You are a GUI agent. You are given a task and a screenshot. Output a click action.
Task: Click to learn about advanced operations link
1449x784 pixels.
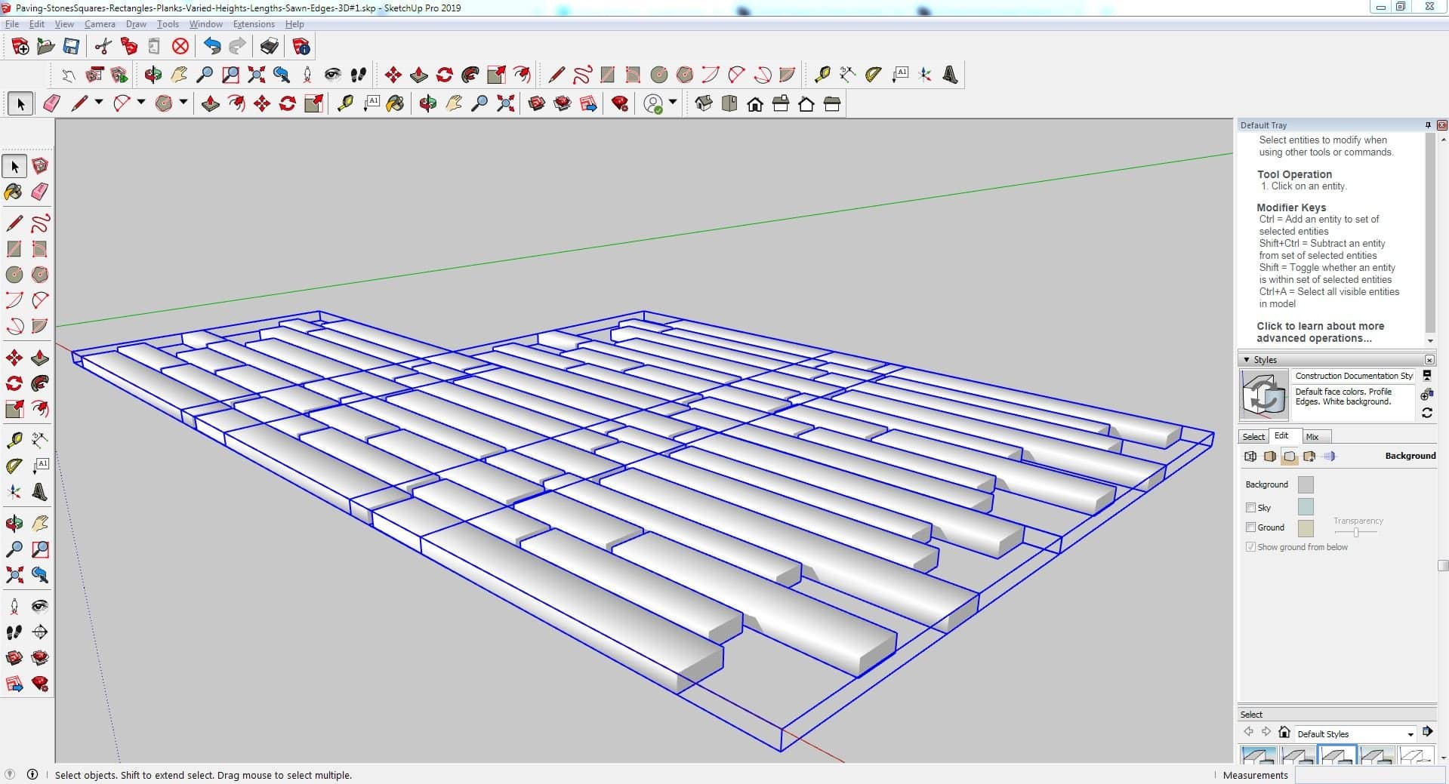(x=1320, y=332)
